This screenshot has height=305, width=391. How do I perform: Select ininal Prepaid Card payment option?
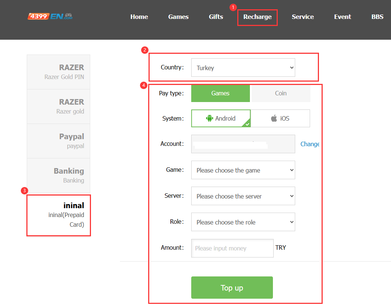[x=59, y=215]
